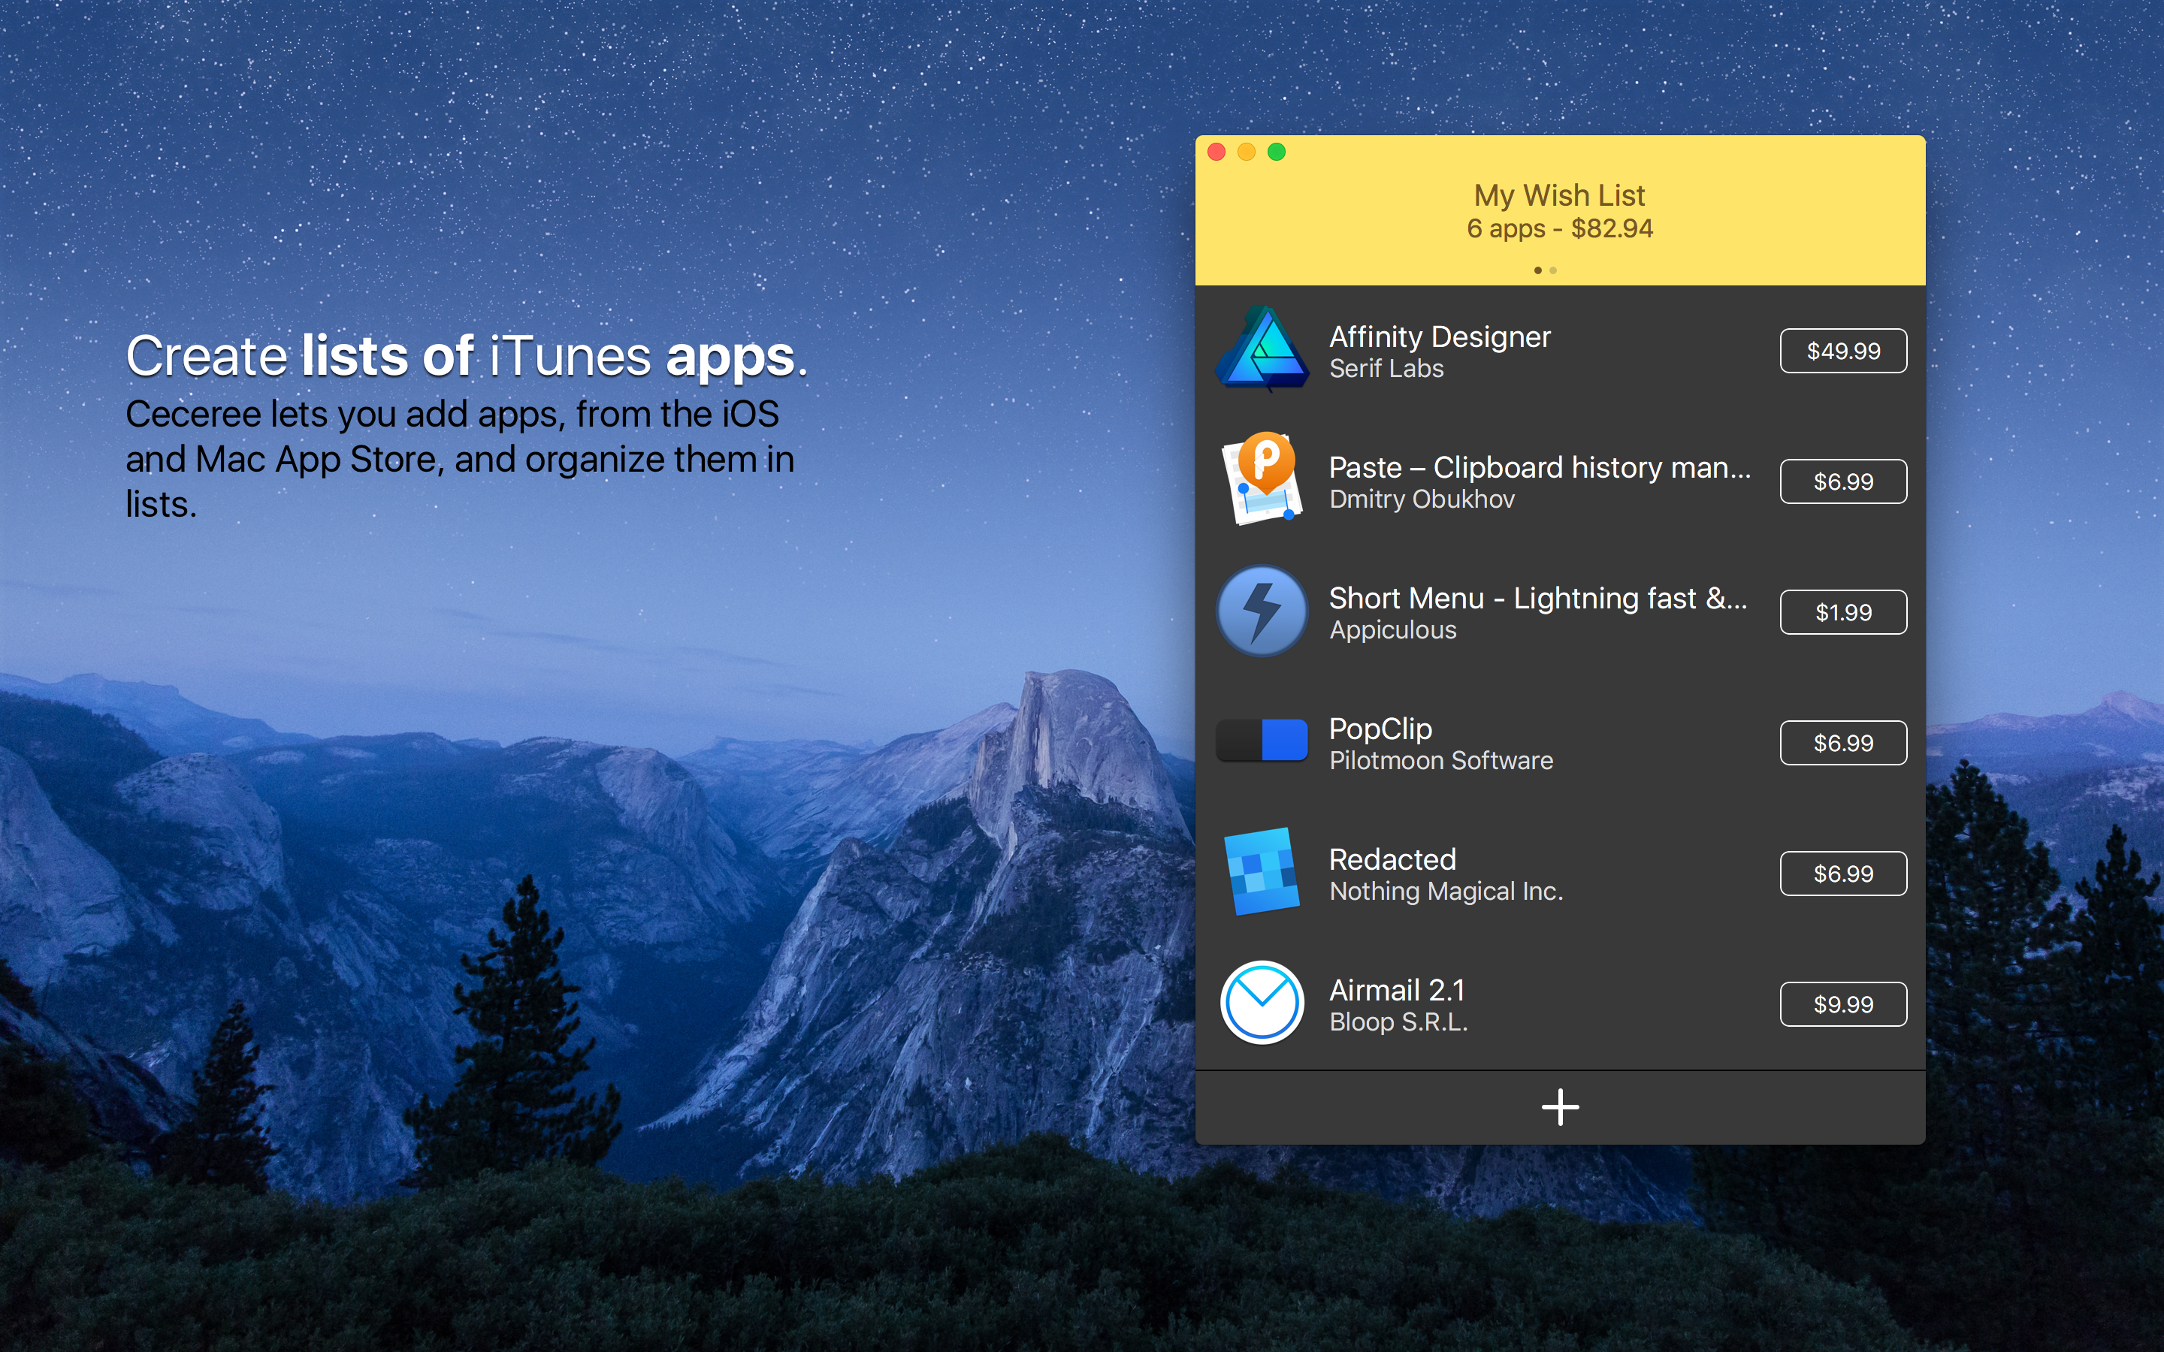Select the PopClip list row title

point(1380,729)
